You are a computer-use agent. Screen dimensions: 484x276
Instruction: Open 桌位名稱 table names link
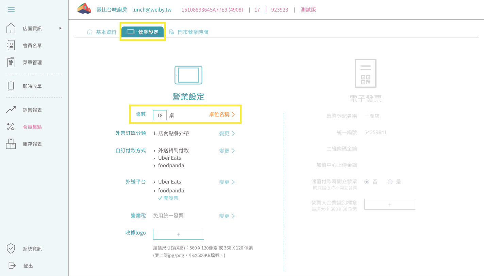coord(222,115)
